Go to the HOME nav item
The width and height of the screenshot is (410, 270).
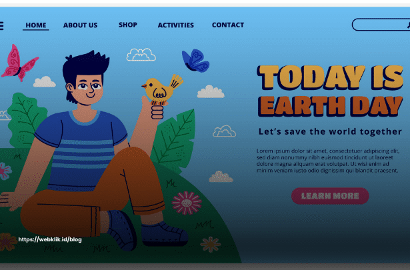coord(36,25)
